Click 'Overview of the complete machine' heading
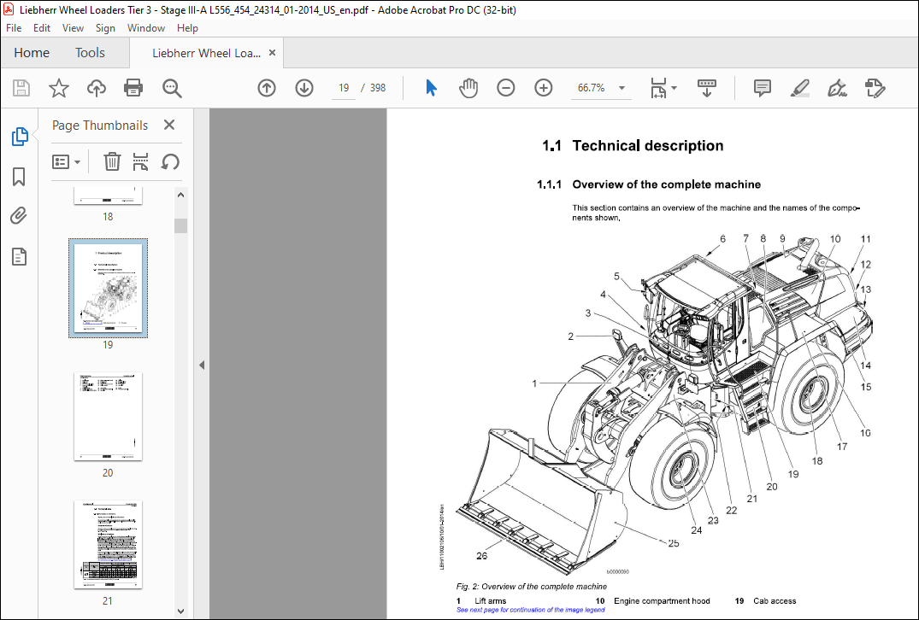 coord(667,184)
